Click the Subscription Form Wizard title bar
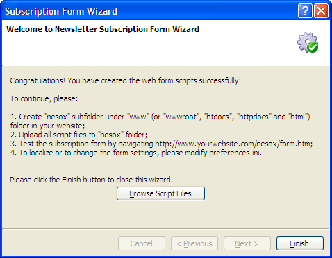The width and height of the screenshot is (332, 258). pyautogui.click(x=148, y=11)
